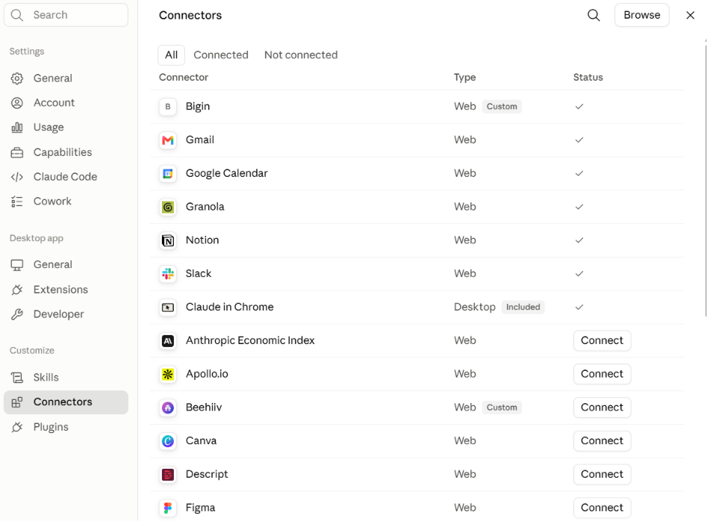The height and width of the screenshot is (521, 707).
Task: Click the Beehiiv purple icon
Action: coord(168,408)
